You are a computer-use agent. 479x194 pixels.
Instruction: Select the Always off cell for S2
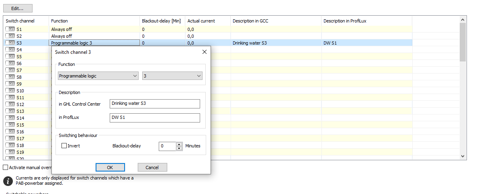pos(94,36)
